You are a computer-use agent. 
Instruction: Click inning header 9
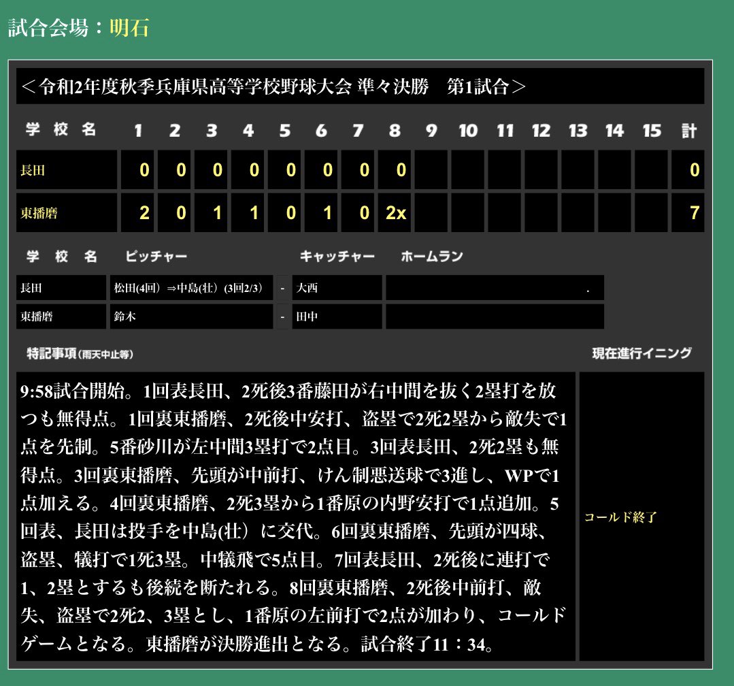point(431,130)
